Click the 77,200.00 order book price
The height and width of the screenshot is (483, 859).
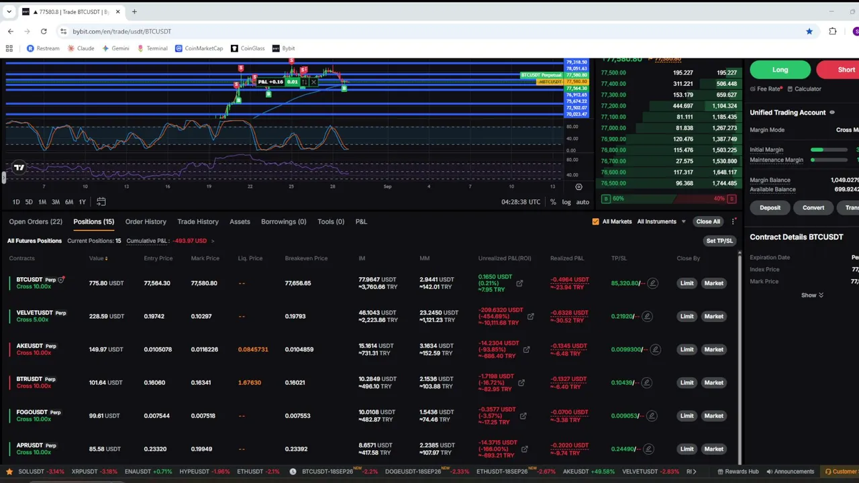tap(613, 106)
